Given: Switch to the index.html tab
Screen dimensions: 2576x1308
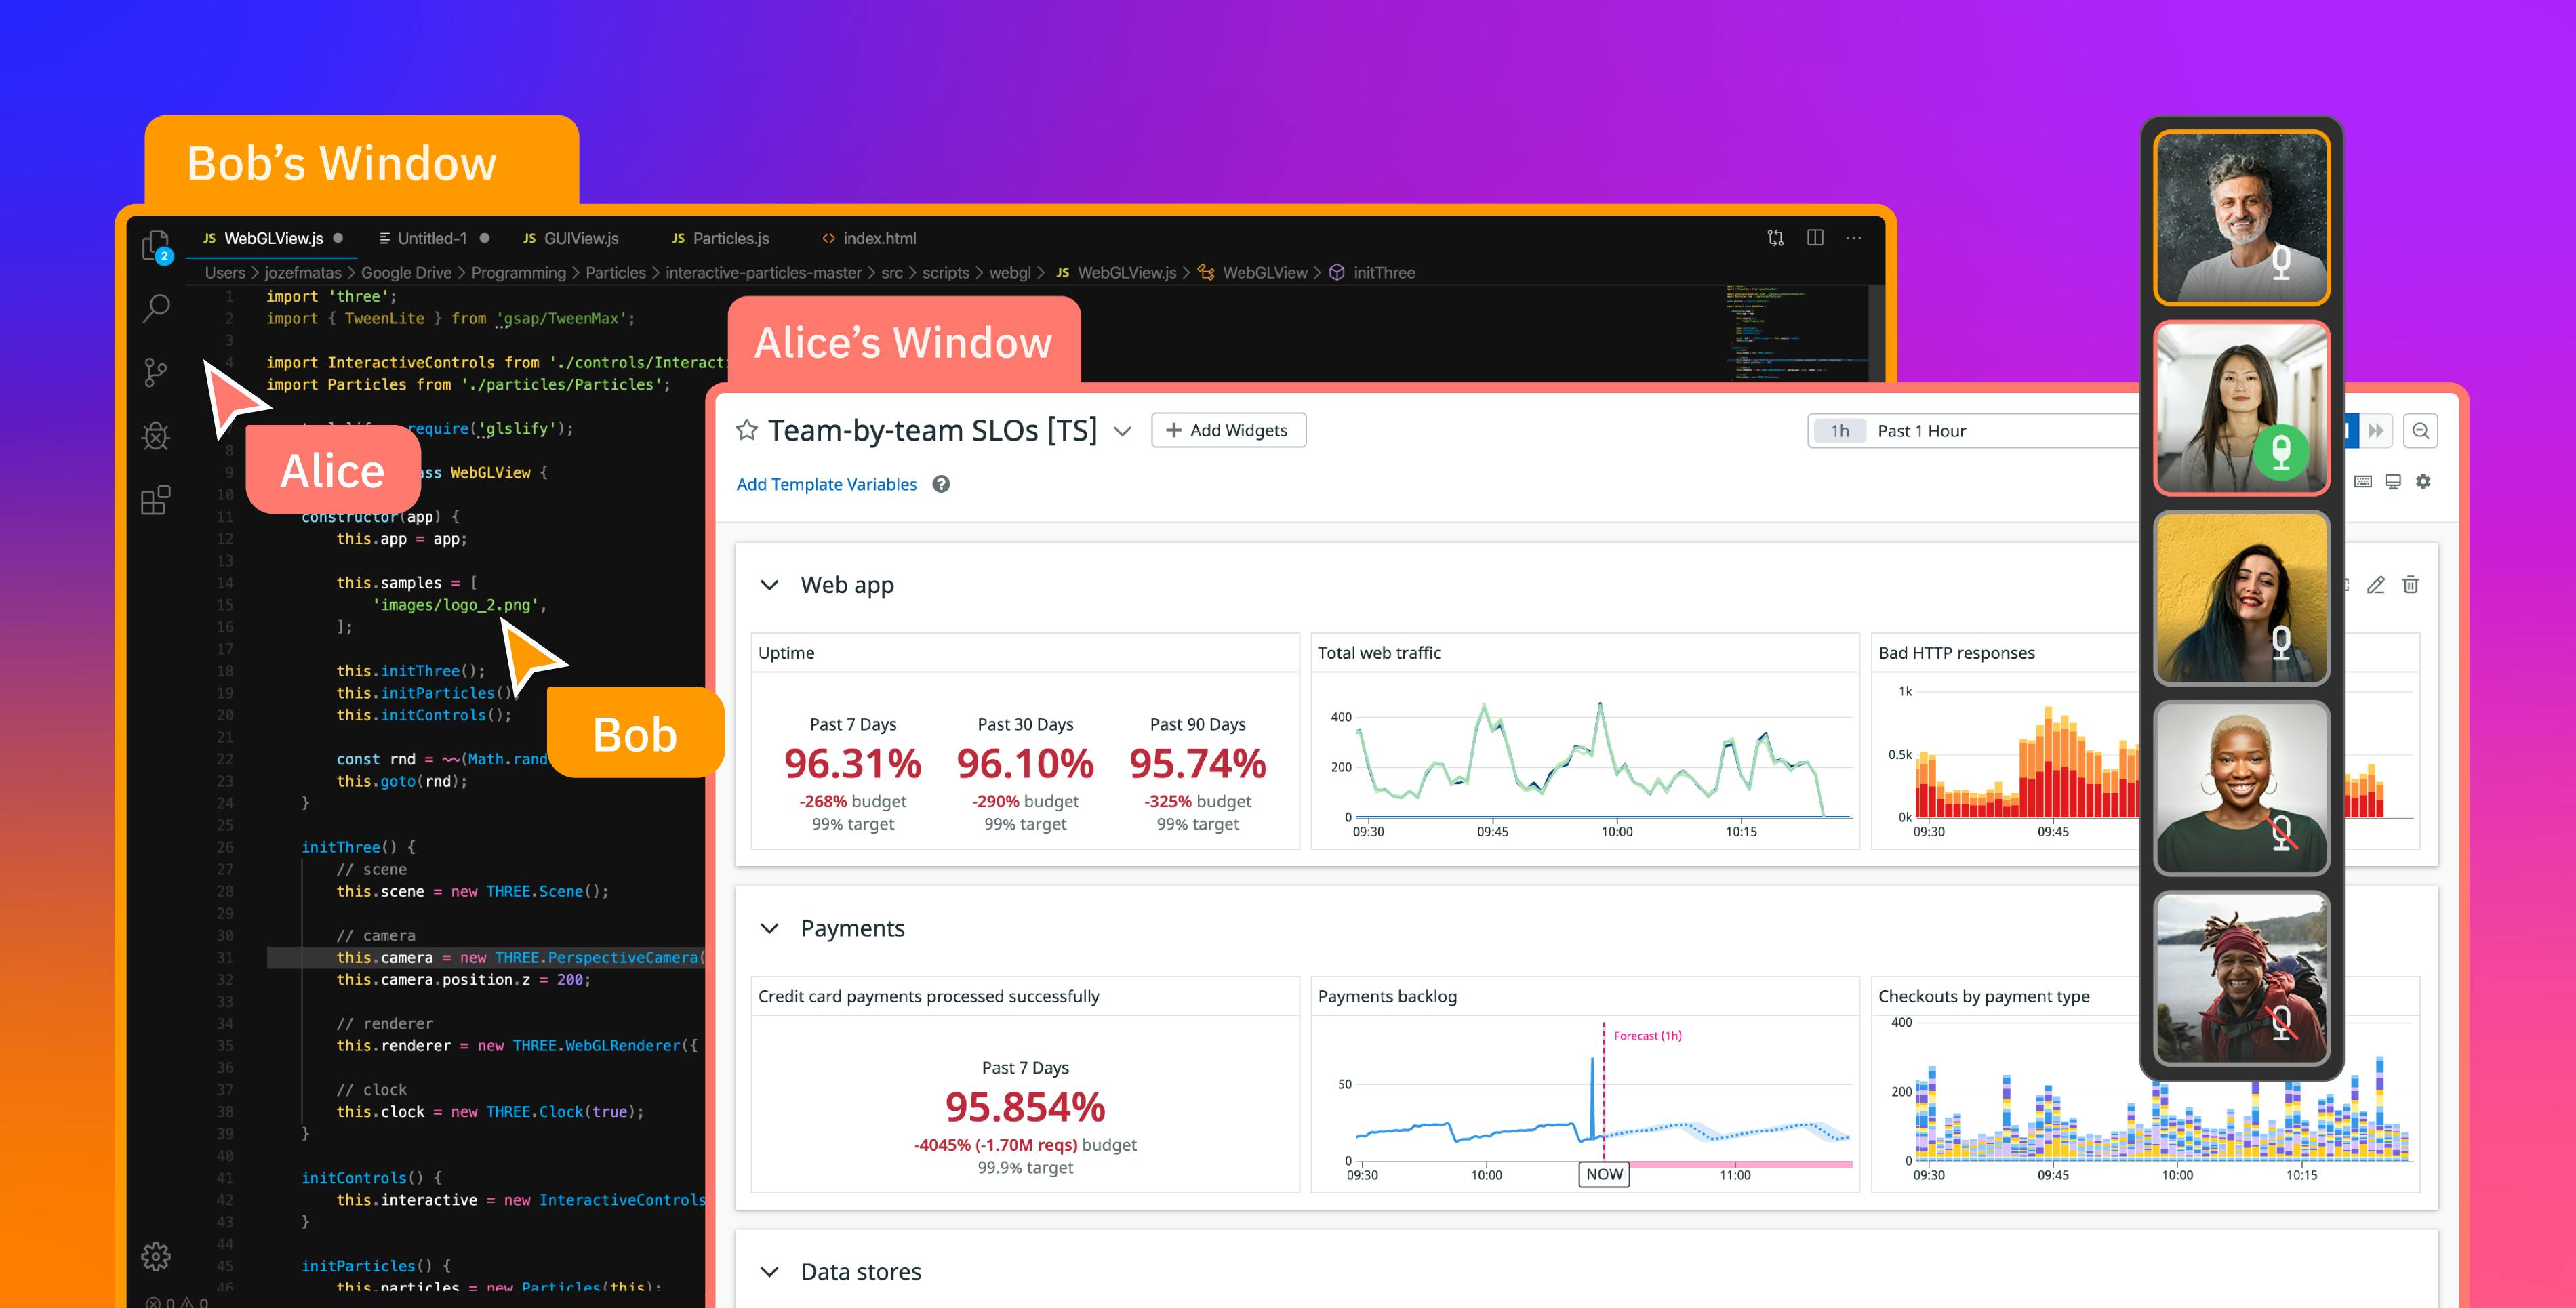Looking at the screenshot, I should pos(868,238).
